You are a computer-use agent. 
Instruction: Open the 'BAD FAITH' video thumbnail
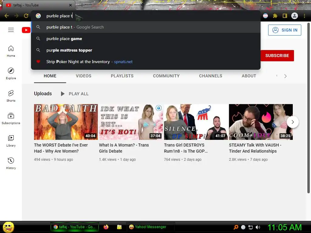pos(66,122)
